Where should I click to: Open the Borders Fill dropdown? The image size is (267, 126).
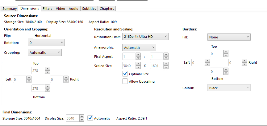click(229, 37)
